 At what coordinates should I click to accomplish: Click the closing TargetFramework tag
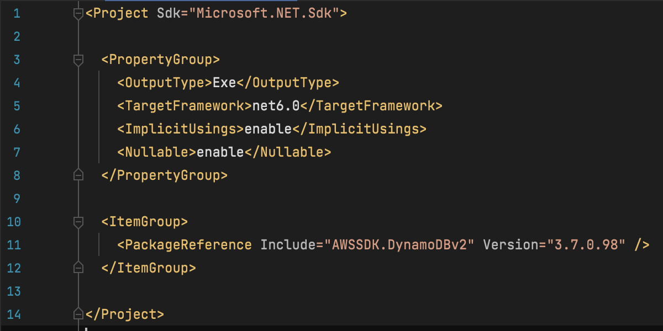[371, 106]
